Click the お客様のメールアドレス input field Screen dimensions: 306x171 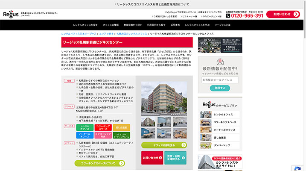point(220,80)
